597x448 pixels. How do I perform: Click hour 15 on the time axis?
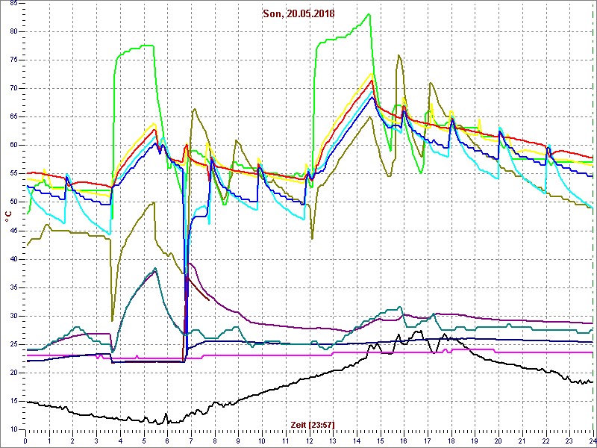380,441
